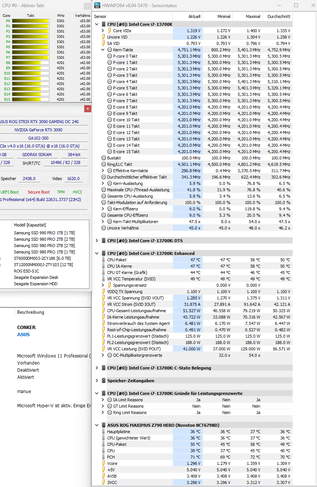Click the thermometer icon beside CPU-Paket under Enhanced
Viewport: 317px width, 487px height.
pos(104,260)
